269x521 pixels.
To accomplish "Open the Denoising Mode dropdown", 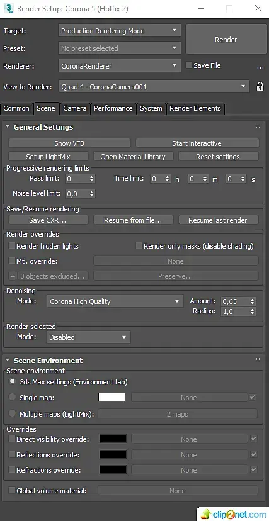I will pos(115,301).
